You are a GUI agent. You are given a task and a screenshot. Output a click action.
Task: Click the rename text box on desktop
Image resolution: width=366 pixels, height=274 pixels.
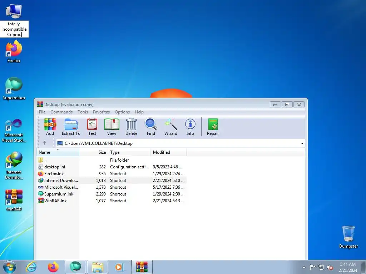(x=14, y=29)
